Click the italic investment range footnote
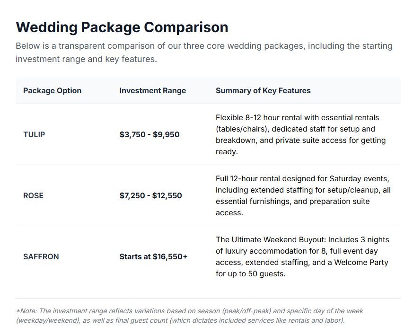The height and width of the screenshot is (335, 413). tap(189, 316)
